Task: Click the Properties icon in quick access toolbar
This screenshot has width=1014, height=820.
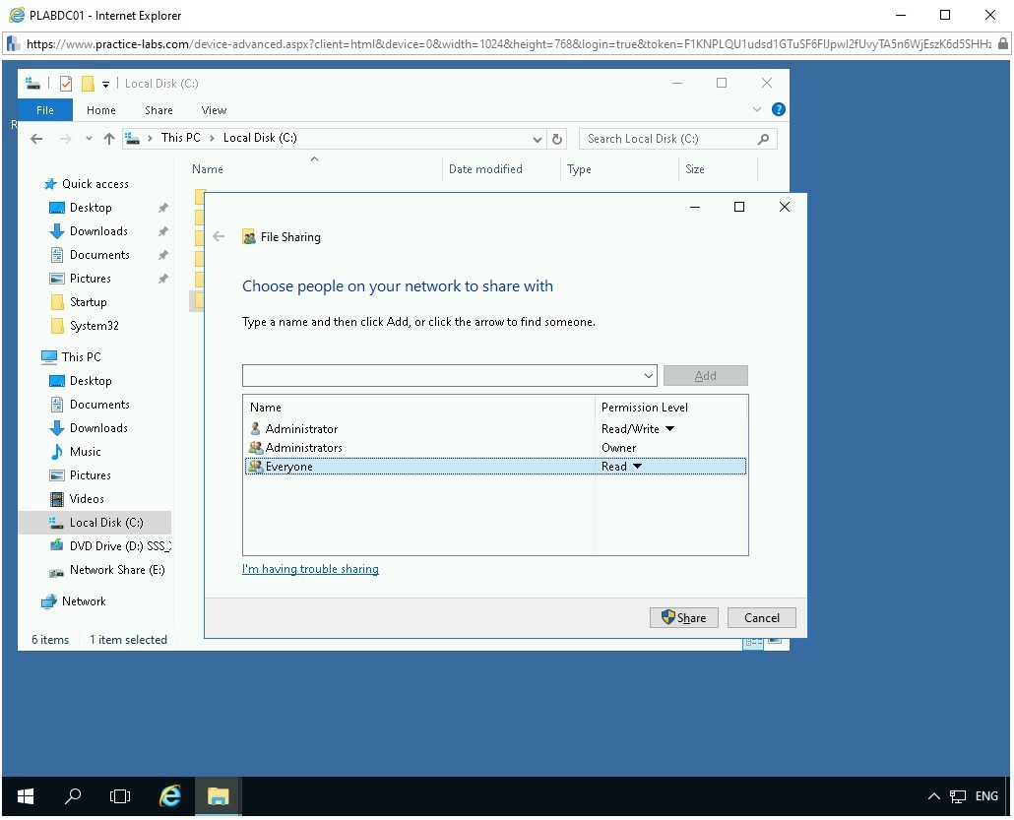Action: [x=65, y=84]
